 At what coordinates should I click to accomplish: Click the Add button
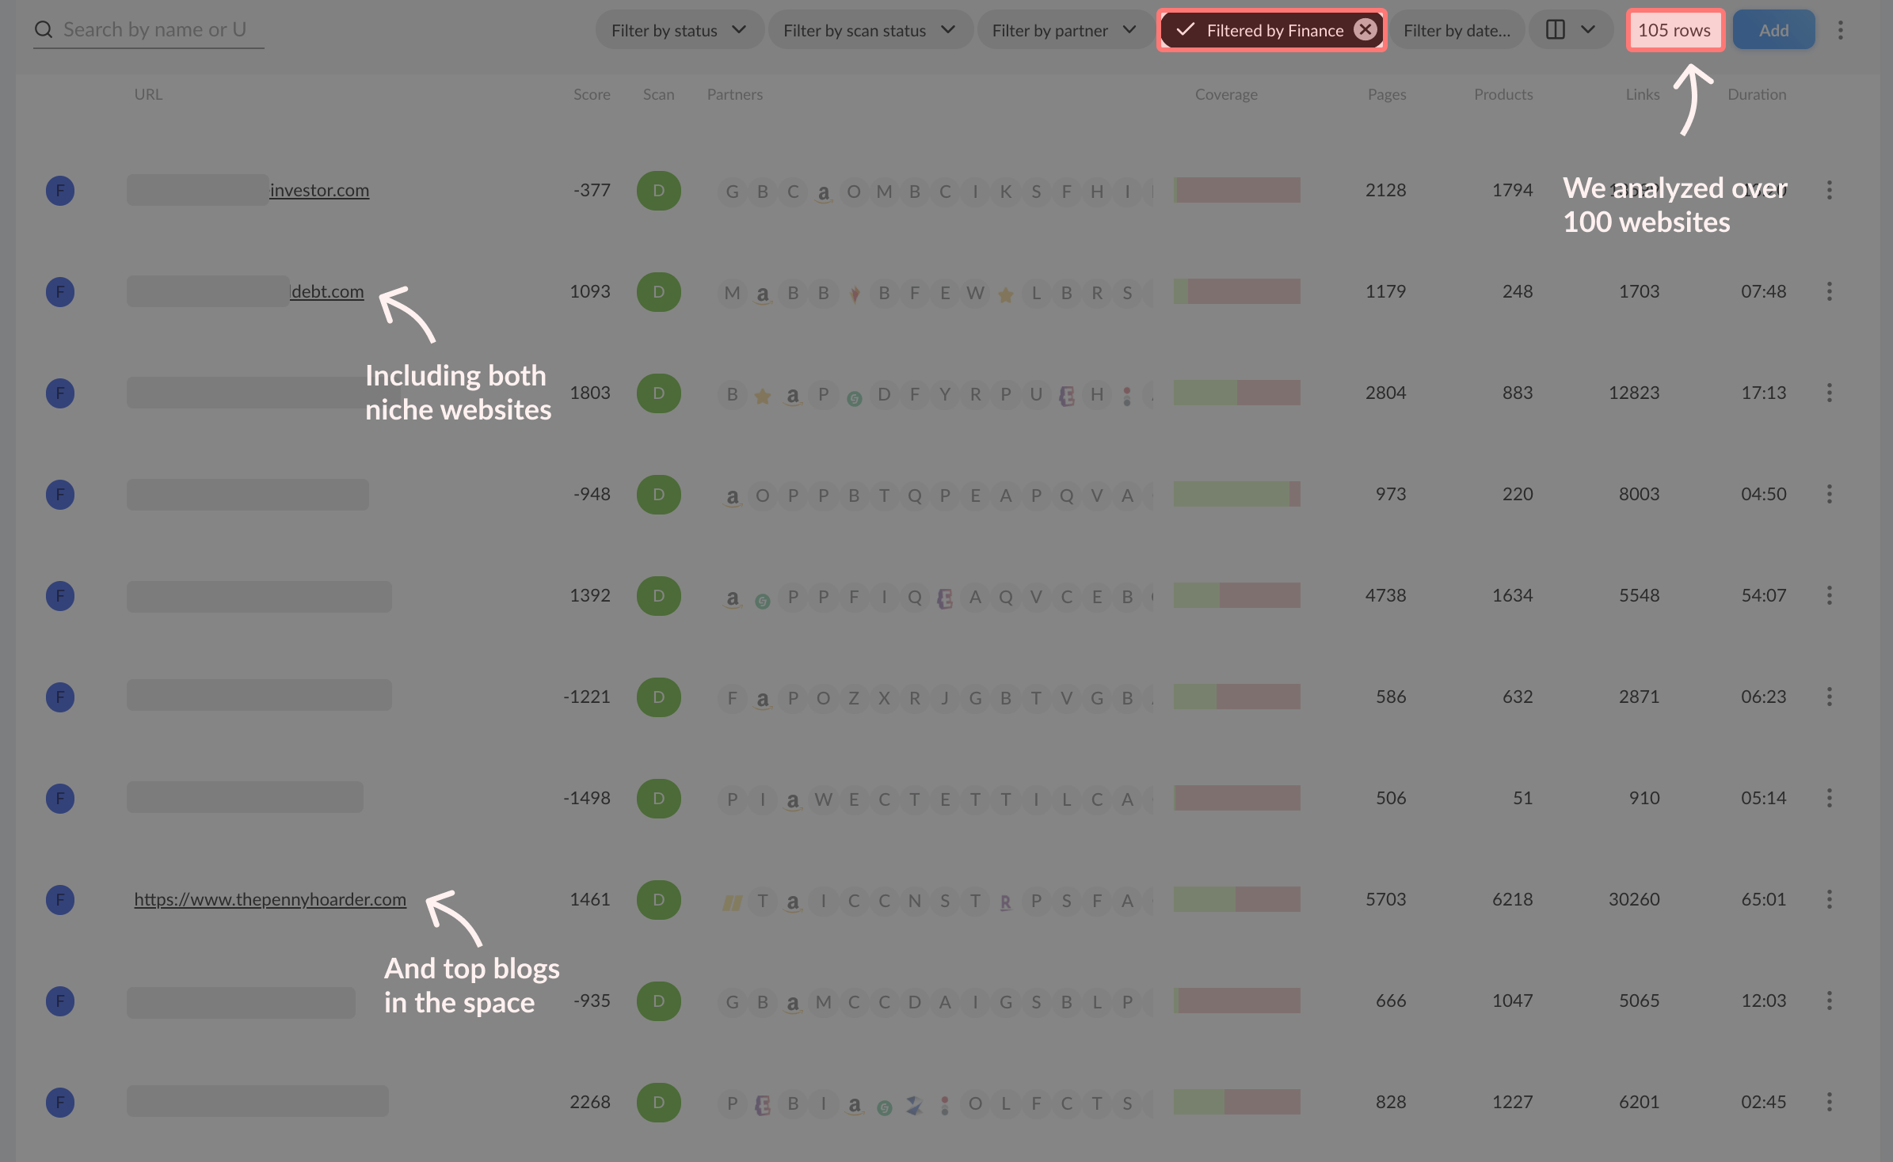click(x=1774, y=28)
